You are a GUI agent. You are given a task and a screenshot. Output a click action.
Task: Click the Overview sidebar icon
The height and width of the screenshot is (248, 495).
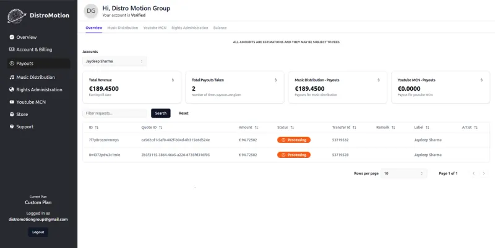click(x=12, y=37)
